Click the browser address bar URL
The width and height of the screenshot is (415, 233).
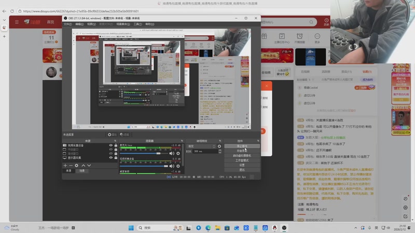click(x=81, y=11)
